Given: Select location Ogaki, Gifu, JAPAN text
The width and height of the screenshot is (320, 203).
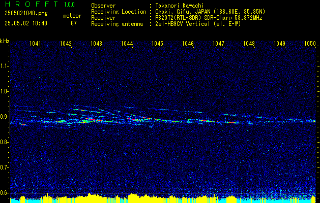Looking at the screenshot, I should tap(210, 12).
